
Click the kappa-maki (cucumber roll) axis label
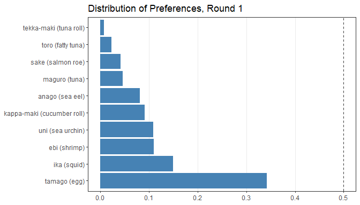coord(44,114)
